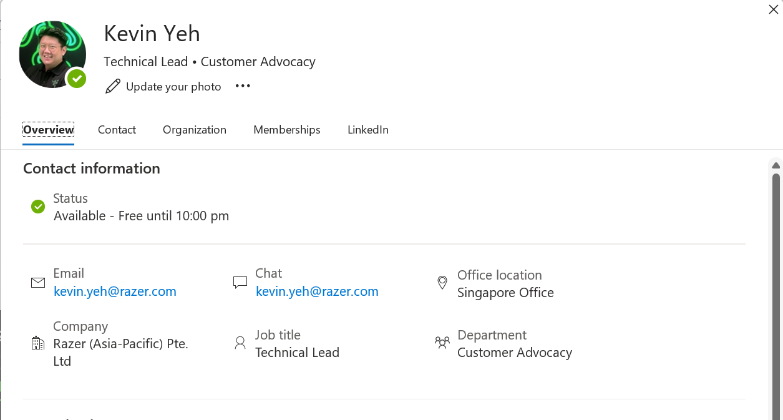Click the Office location pin icon

[442, 283]
